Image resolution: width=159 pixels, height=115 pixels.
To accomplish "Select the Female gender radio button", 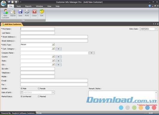I will [x=39, y=89].
